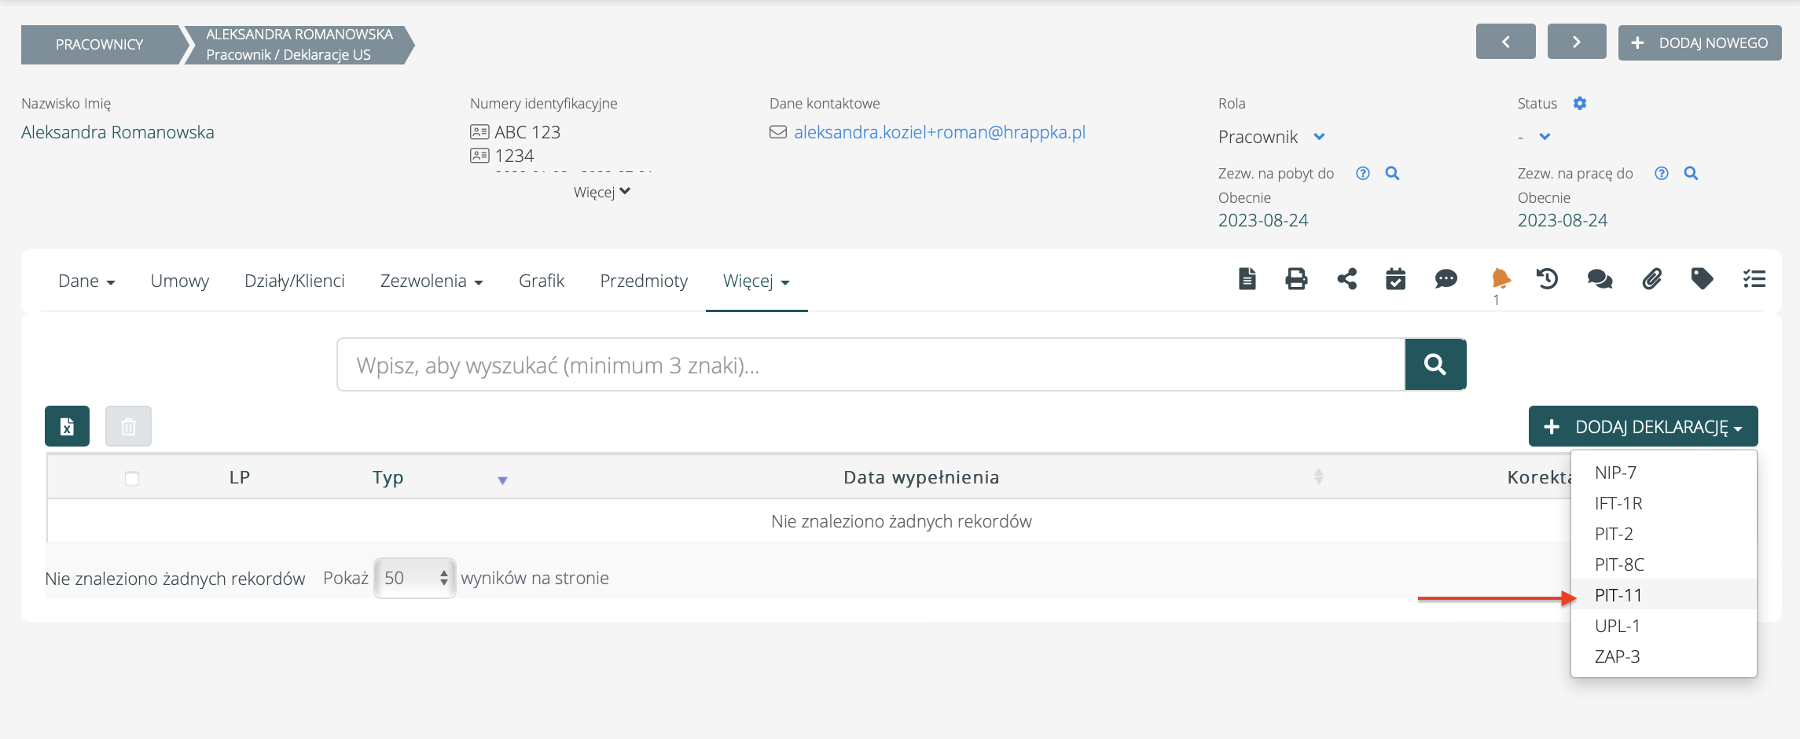Click the tag icon
The image size is (1800, 739).
coord(1702,279)
